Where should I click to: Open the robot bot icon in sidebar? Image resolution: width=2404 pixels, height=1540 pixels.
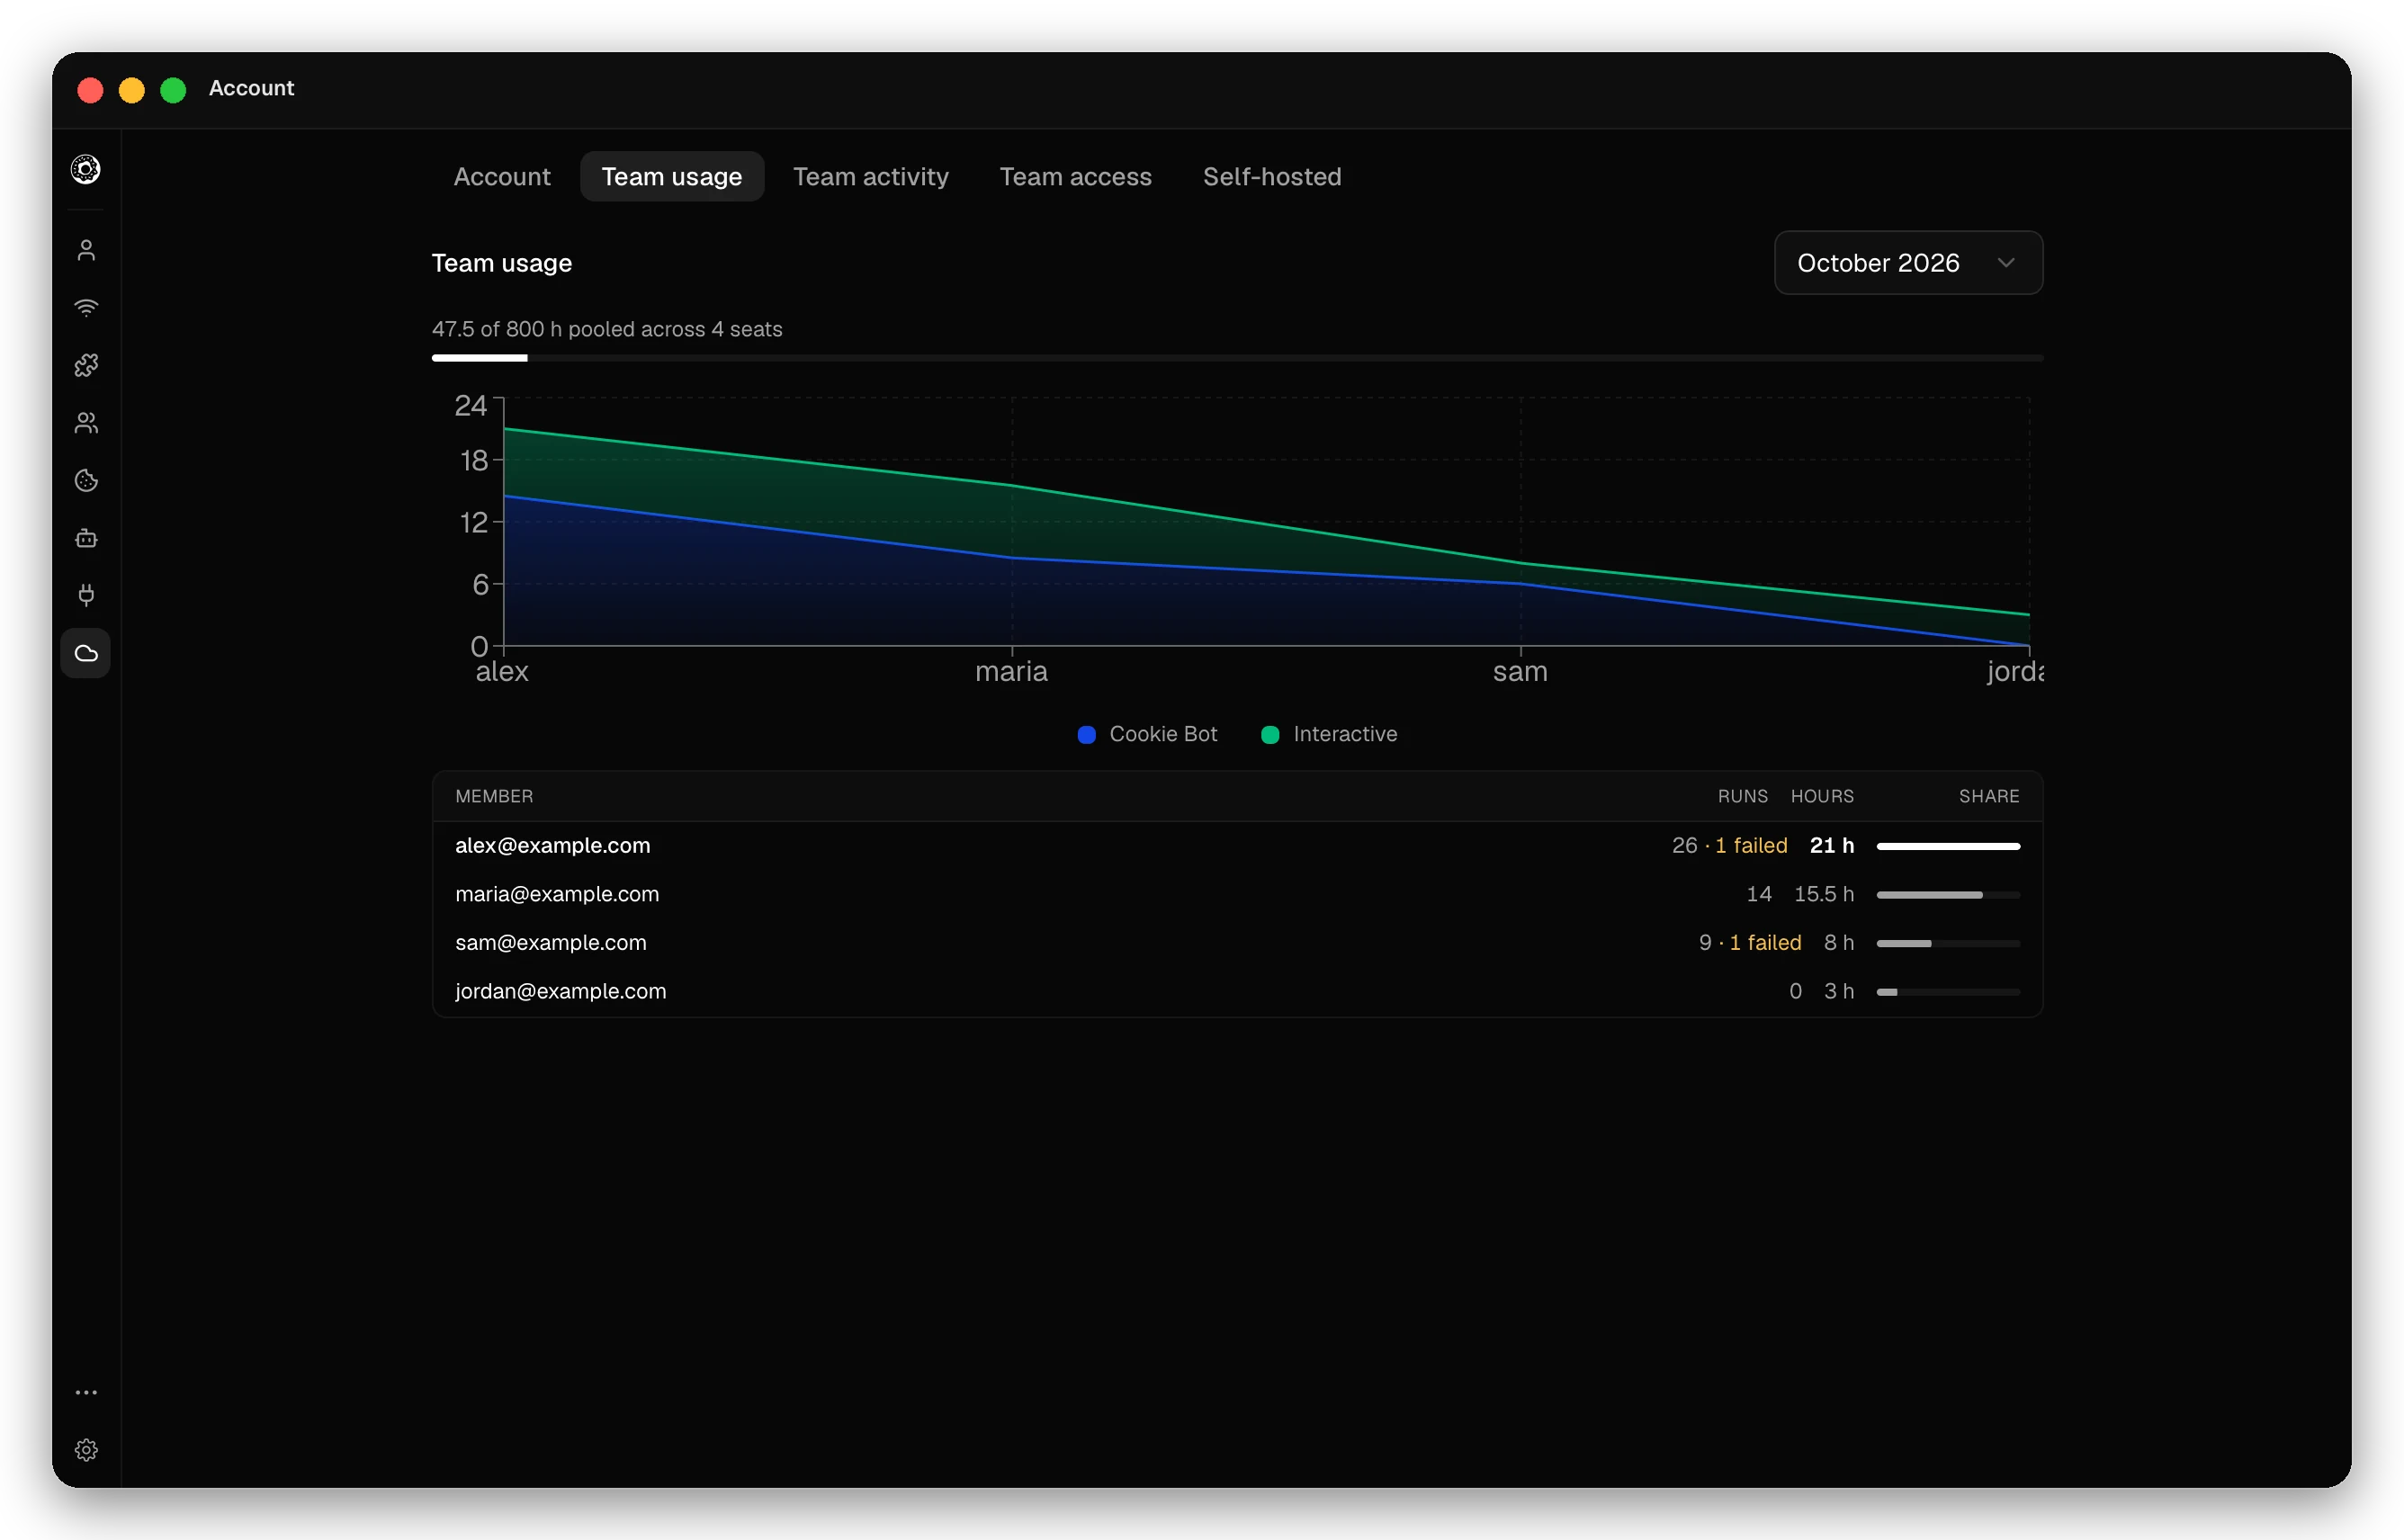pos(86,538)
